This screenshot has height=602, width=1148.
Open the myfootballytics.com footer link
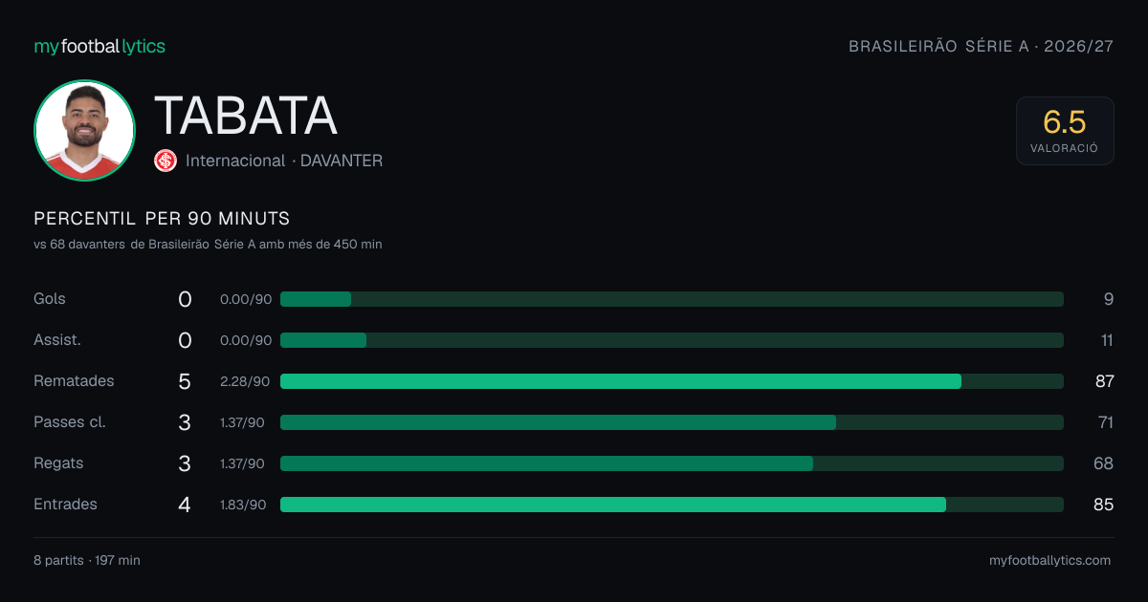pyautogui.click(x=1050, y=561)
